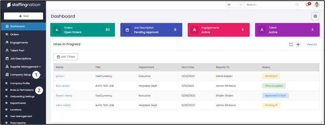The image size is (325, 125).
Task: Click the Start Date column header
Action: tap(188, 67)
